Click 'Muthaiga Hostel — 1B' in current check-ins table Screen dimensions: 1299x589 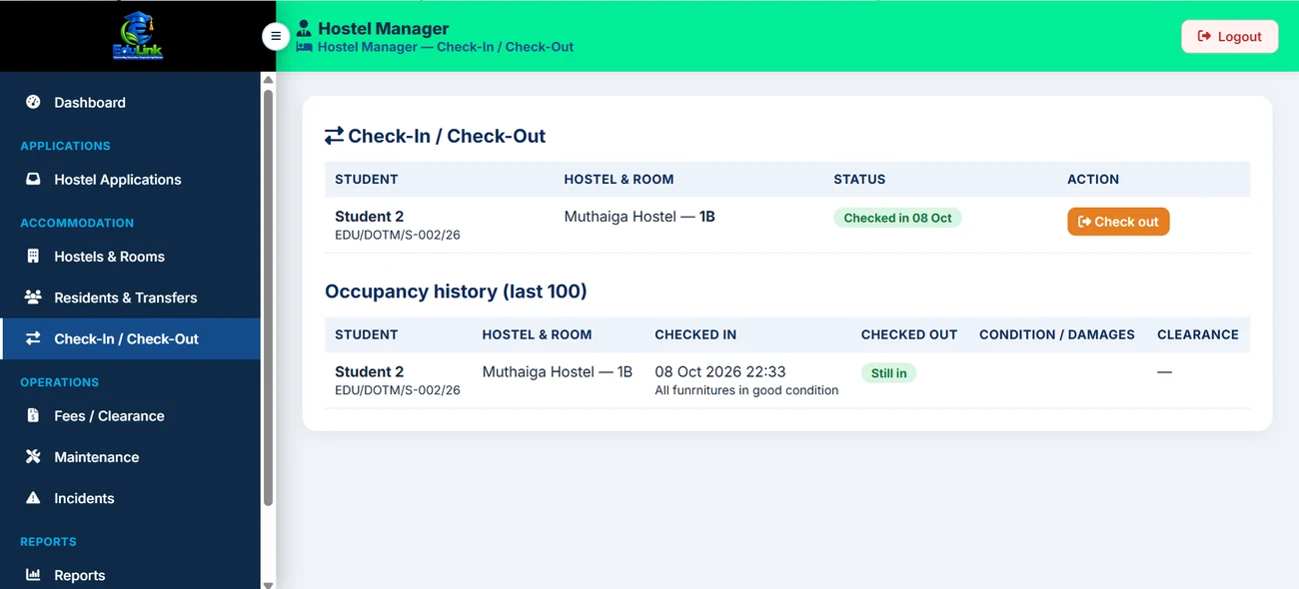(640, 216)
